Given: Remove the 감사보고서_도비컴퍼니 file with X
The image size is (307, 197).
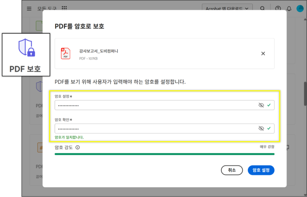Looking at the screenshot, I should coord(263,53).
